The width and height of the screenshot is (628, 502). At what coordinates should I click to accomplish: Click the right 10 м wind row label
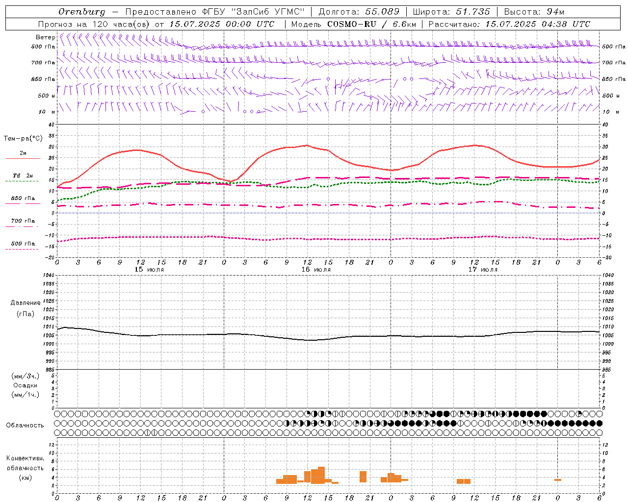click(x=610, y=112)
